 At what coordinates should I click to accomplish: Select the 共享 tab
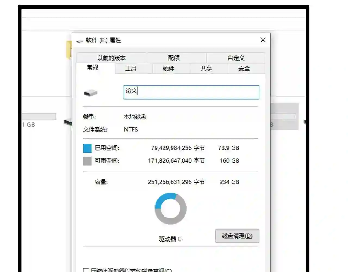(206, 69)
